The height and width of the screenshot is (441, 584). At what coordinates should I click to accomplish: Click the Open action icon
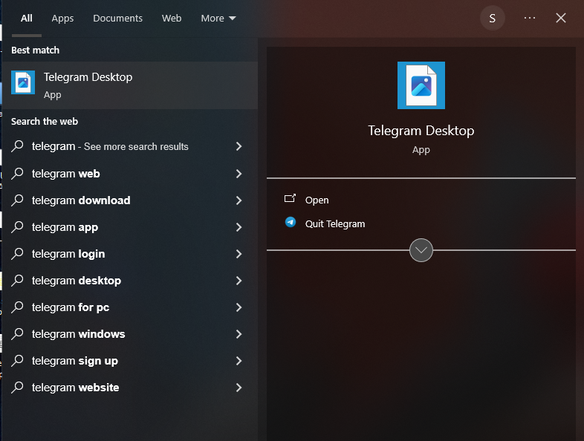coord(290,199)
